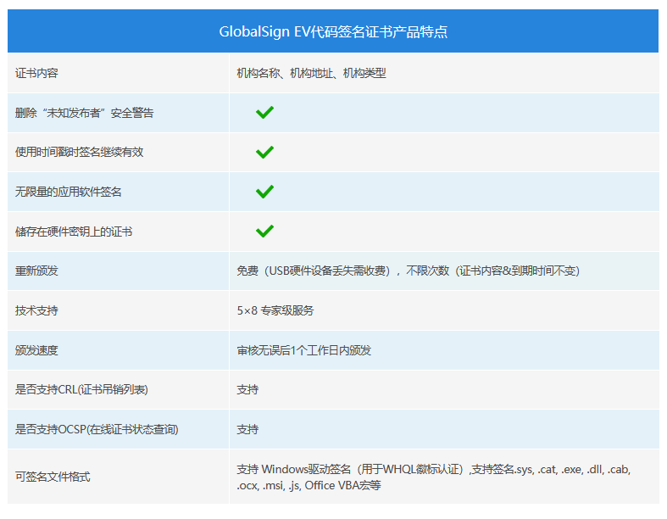Click 支持 in the OCSP row
667x519 pixels.
pos(247,429)
